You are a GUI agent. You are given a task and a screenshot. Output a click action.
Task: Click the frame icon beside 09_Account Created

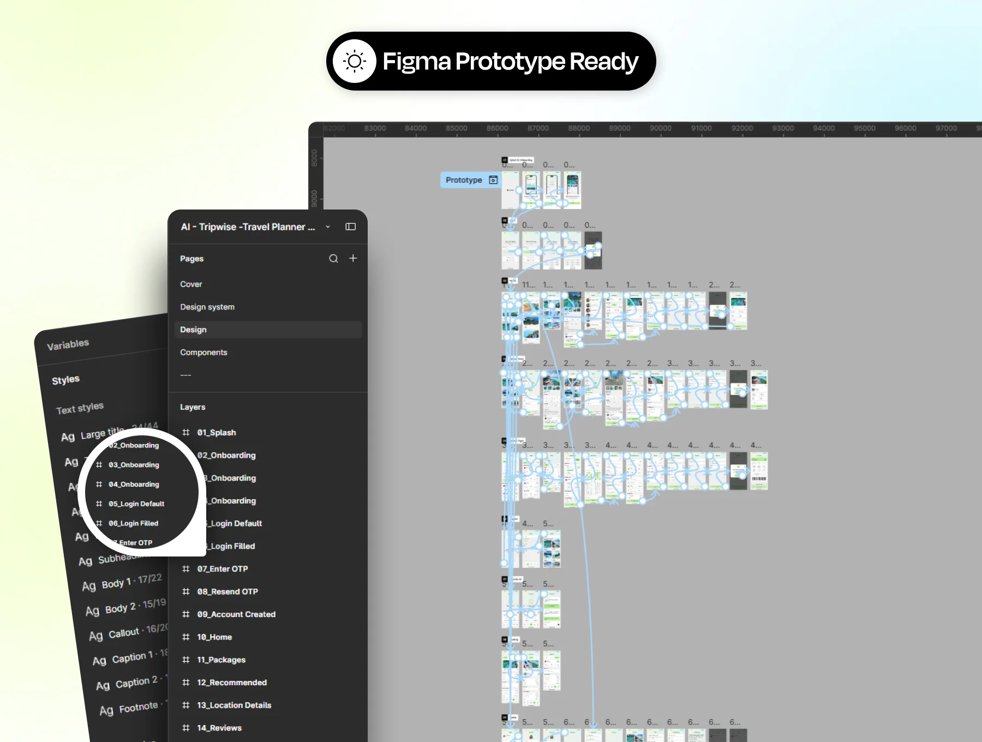(x=186, y=614)
